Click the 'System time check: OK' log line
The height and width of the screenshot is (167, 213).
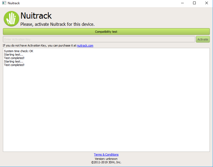point(19,51)
